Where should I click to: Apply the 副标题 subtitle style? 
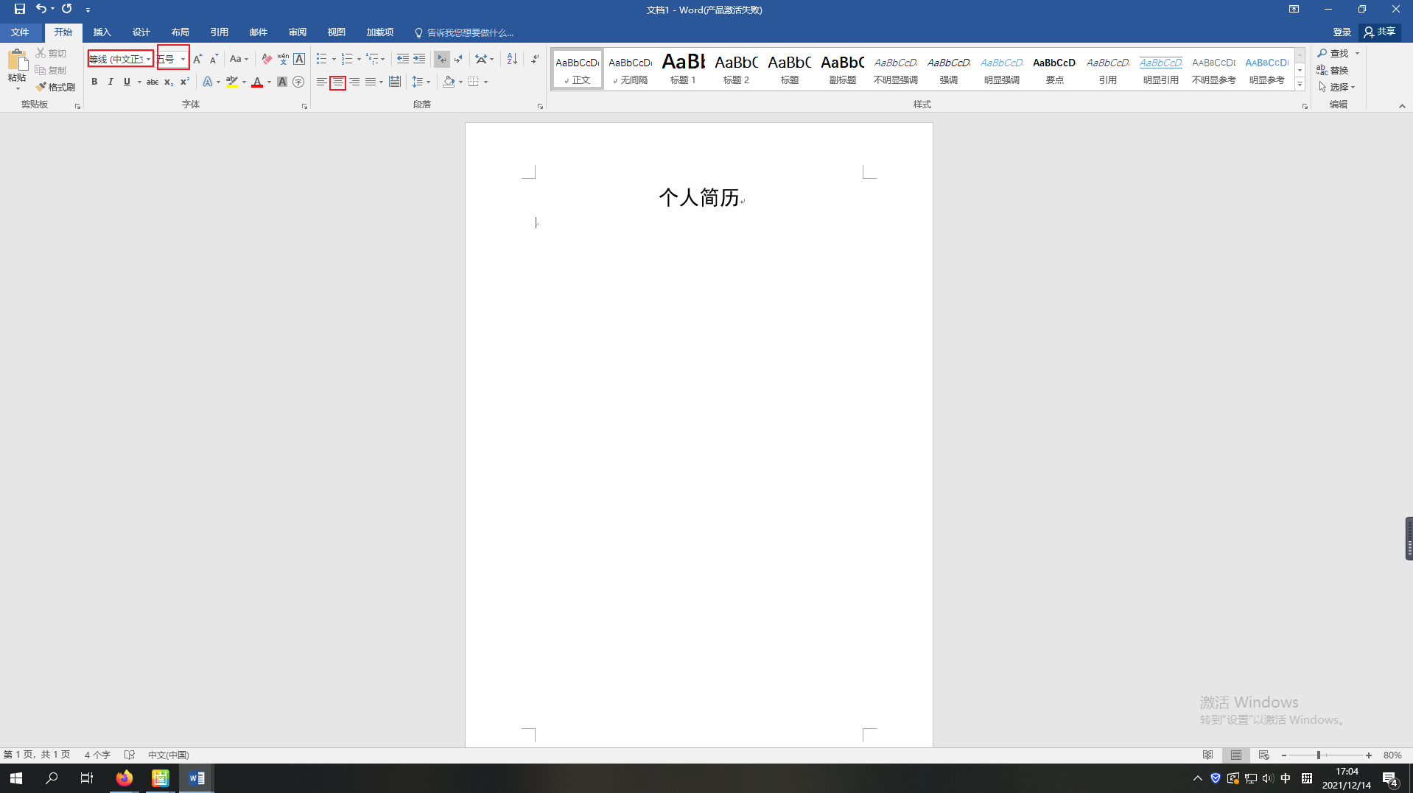click(x=842, y=69)
